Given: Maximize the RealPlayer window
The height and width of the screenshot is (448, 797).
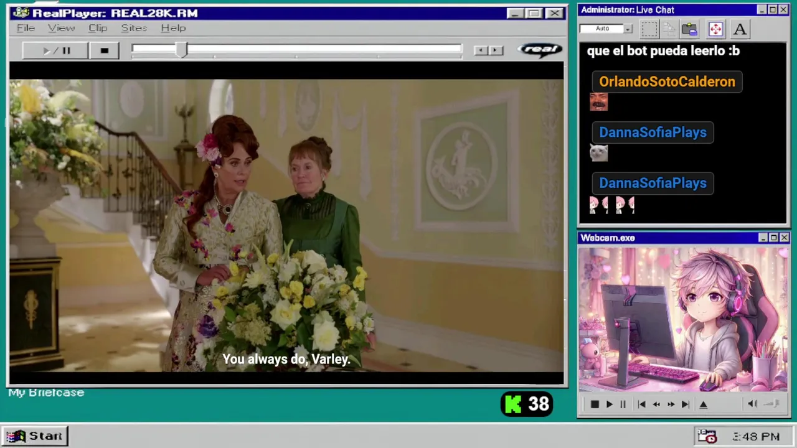Looking at the screenshot, I should (x=534, y=13).
